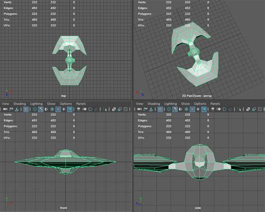Click XRay icon in side panel toolbar
The image size is (265, 212).
(x=248, y=109)
